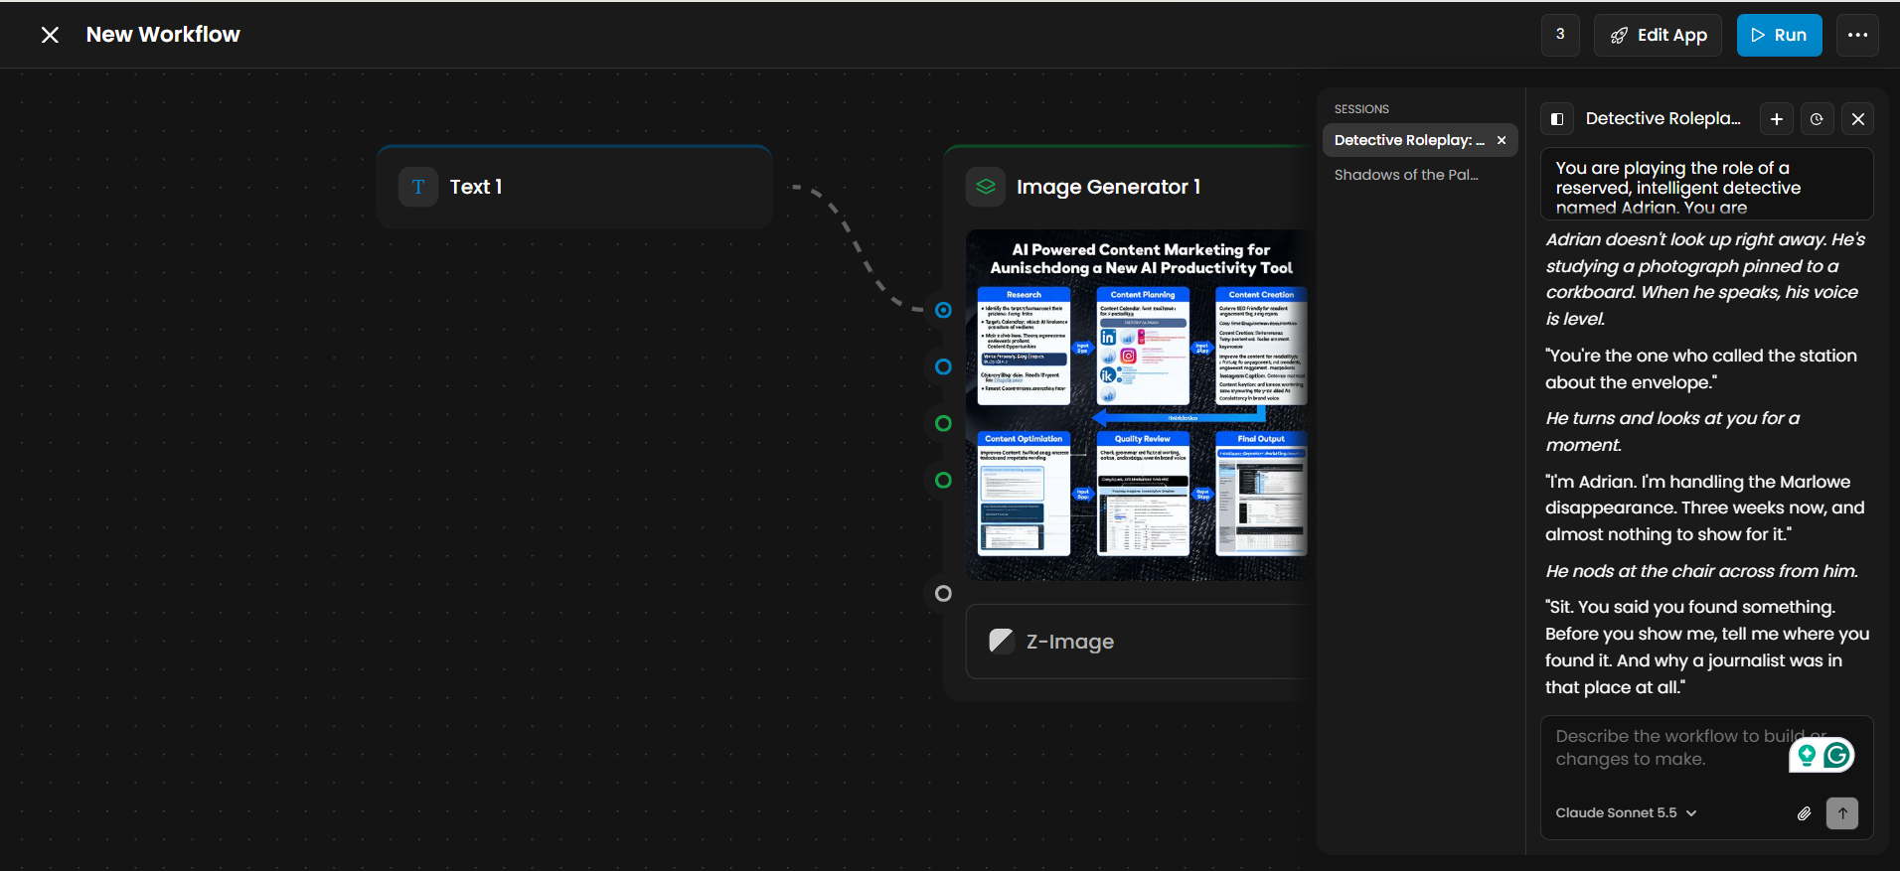
Task: Open the three-dot more options menu
Action: pyautogui.click(x=1857, y=35)
